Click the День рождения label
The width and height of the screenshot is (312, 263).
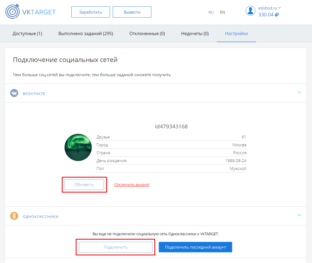tap(111, 161)
